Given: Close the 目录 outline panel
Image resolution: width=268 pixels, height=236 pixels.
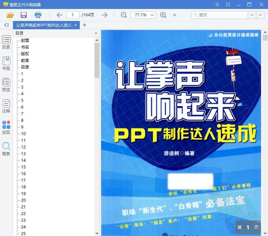Looking at the screenshot, I should [96, 33].
